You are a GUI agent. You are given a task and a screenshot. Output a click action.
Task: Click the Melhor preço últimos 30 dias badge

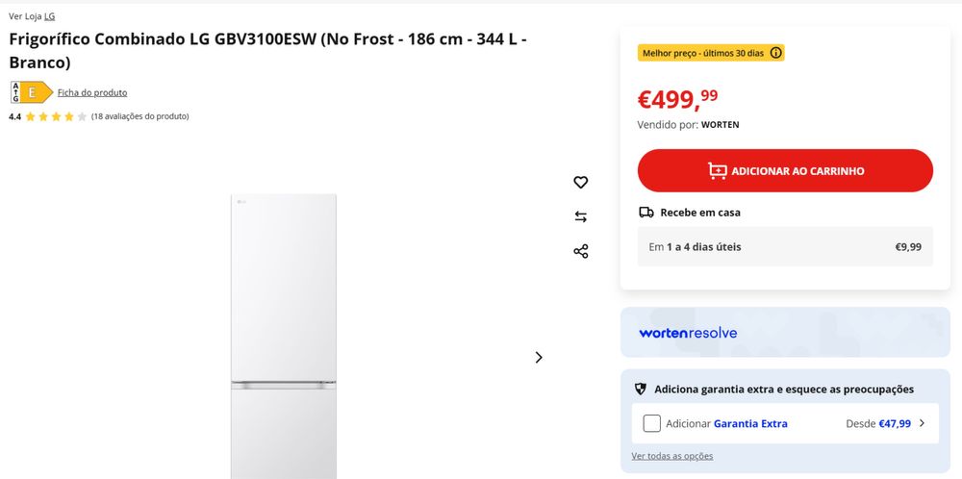pos(702,53)
